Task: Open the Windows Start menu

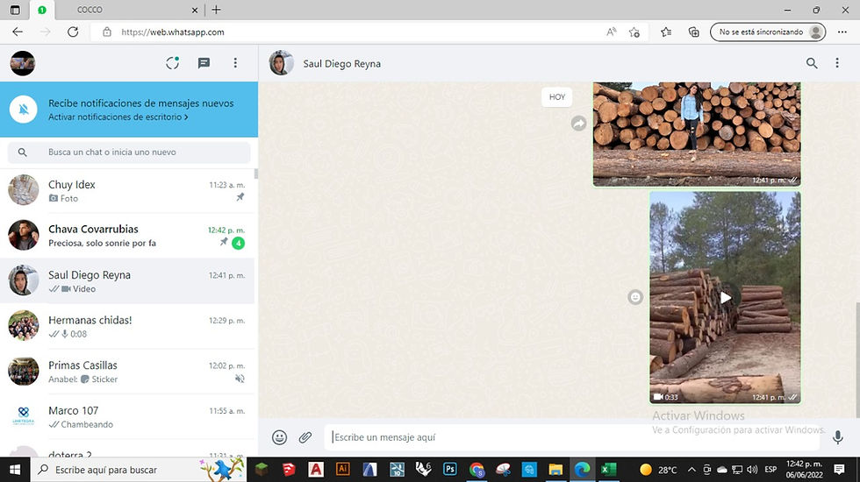Action: click(x=15, y=470)
